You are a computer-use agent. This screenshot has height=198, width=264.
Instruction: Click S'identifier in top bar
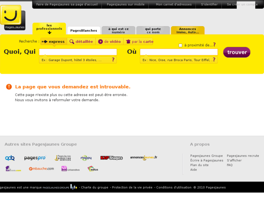click(209, 4)
